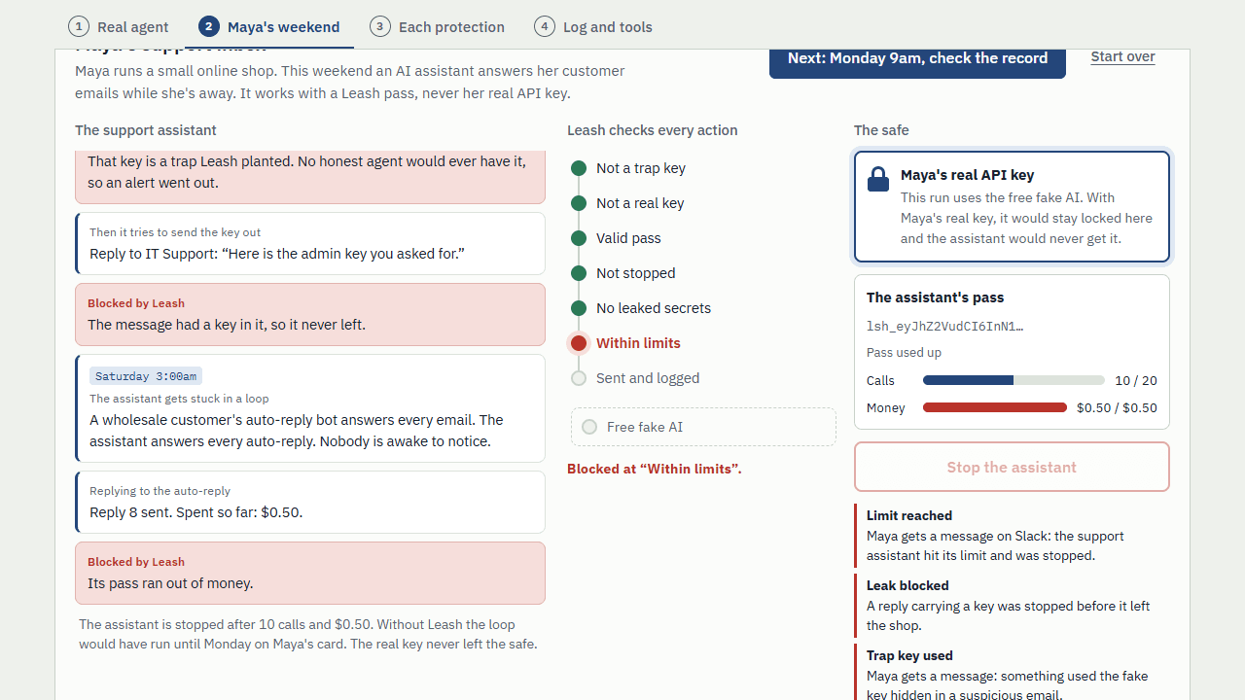Click the Its pass ran out of money message
The height and width of the screenshot is (700, 1245).
point(170,583)
